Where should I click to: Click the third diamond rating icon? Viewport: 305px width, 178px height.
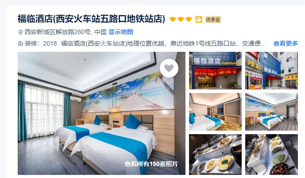189,19
